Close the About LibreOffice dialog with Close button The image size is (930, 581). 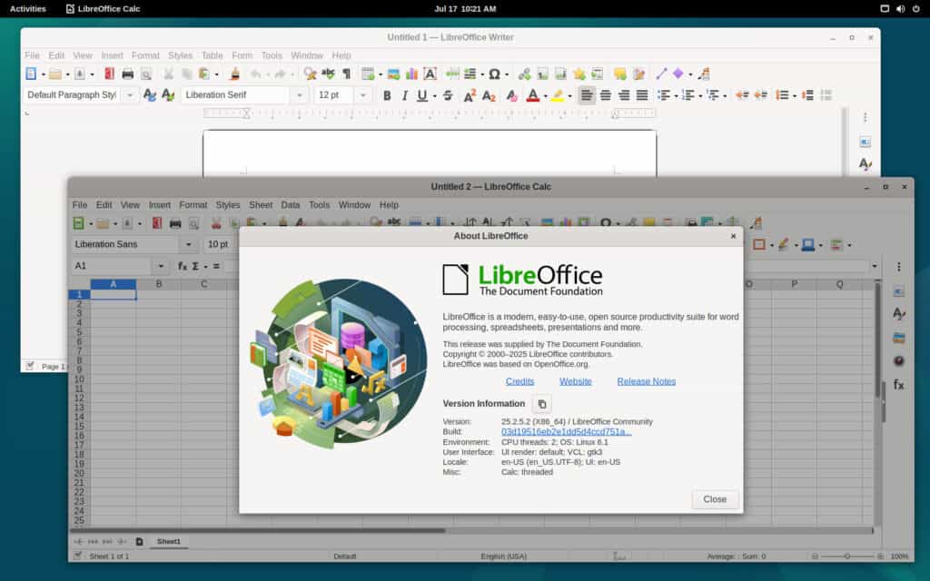(715, 499)
